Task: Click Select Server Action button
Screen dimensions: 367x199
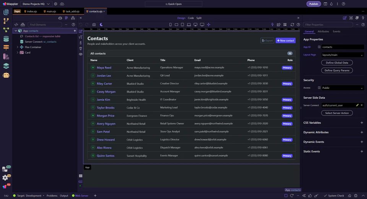Action: 337,113
